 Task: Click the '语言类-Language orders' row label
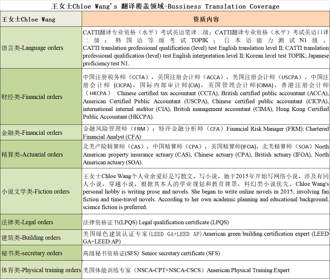tap(41, 48)
